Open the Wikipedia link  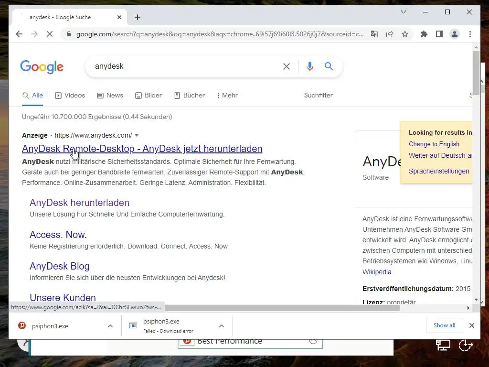[x=377, y=272]
